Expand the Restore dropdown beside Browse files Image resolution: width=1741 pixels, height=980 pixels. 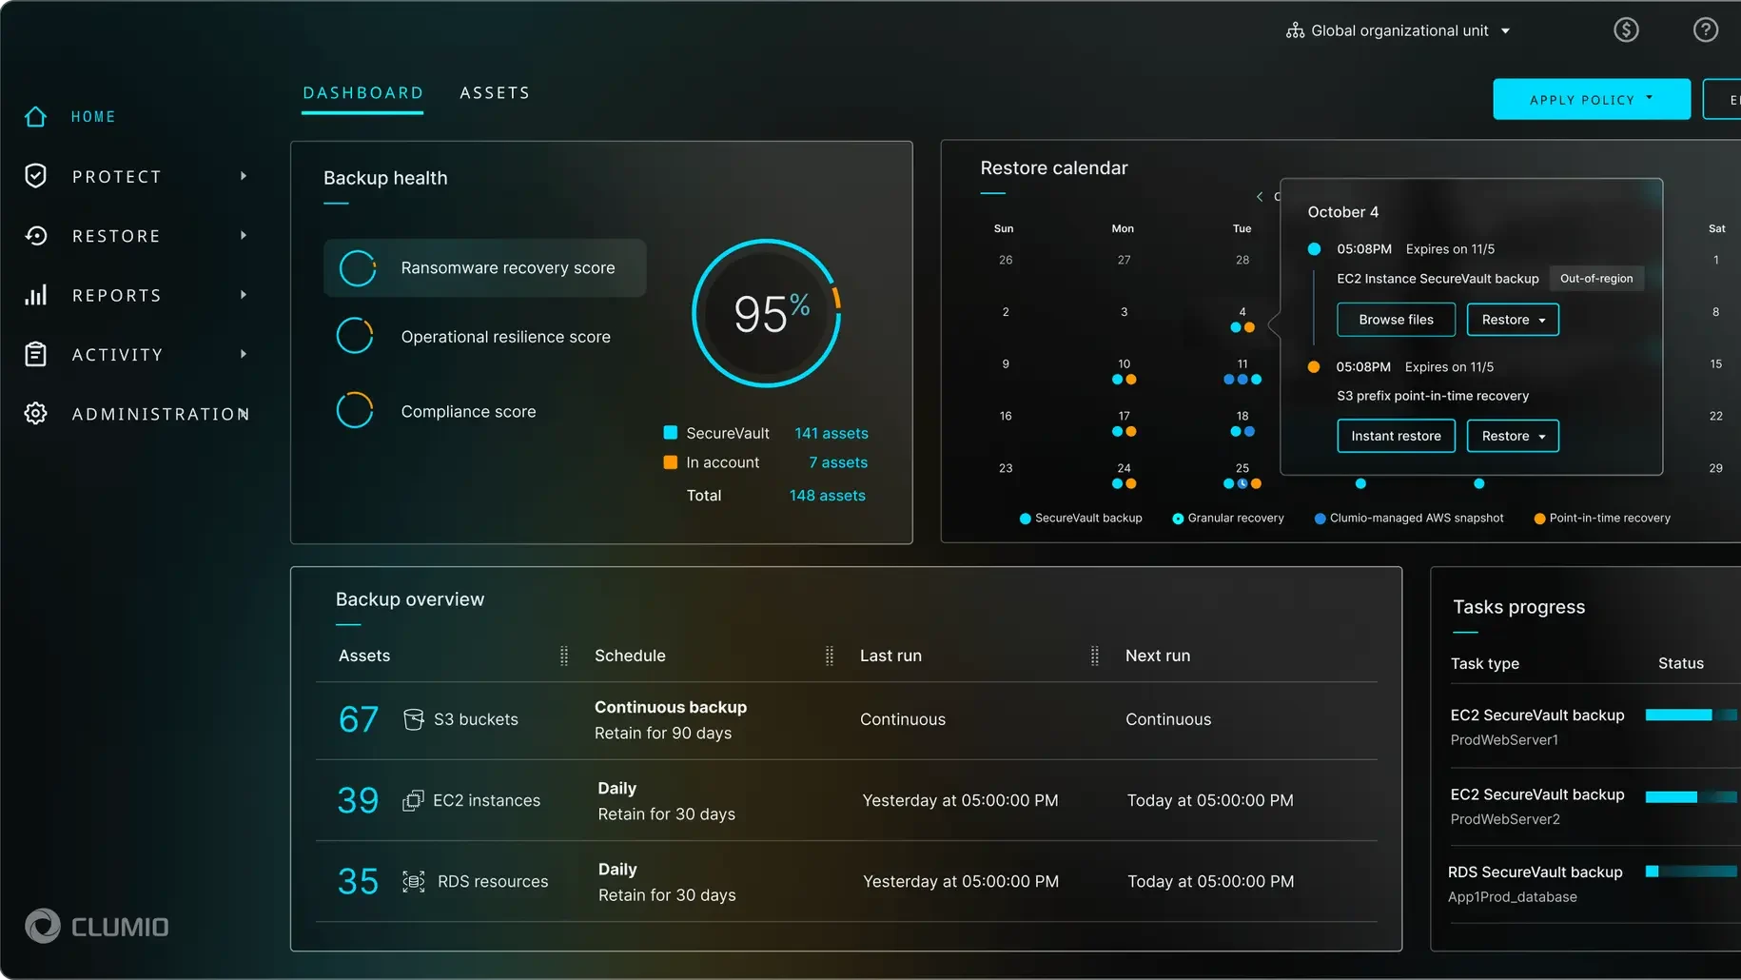1512,320
